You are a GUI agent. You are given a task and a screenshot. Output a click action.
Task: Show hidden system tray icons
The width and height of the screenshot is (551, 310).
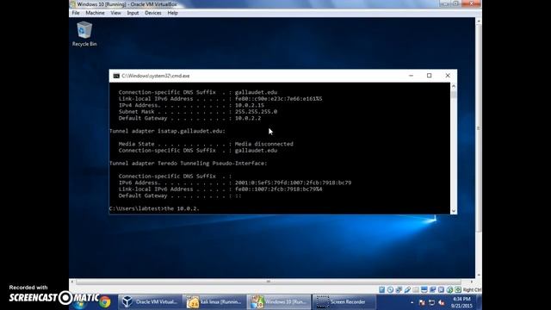[x=412, y=302]
